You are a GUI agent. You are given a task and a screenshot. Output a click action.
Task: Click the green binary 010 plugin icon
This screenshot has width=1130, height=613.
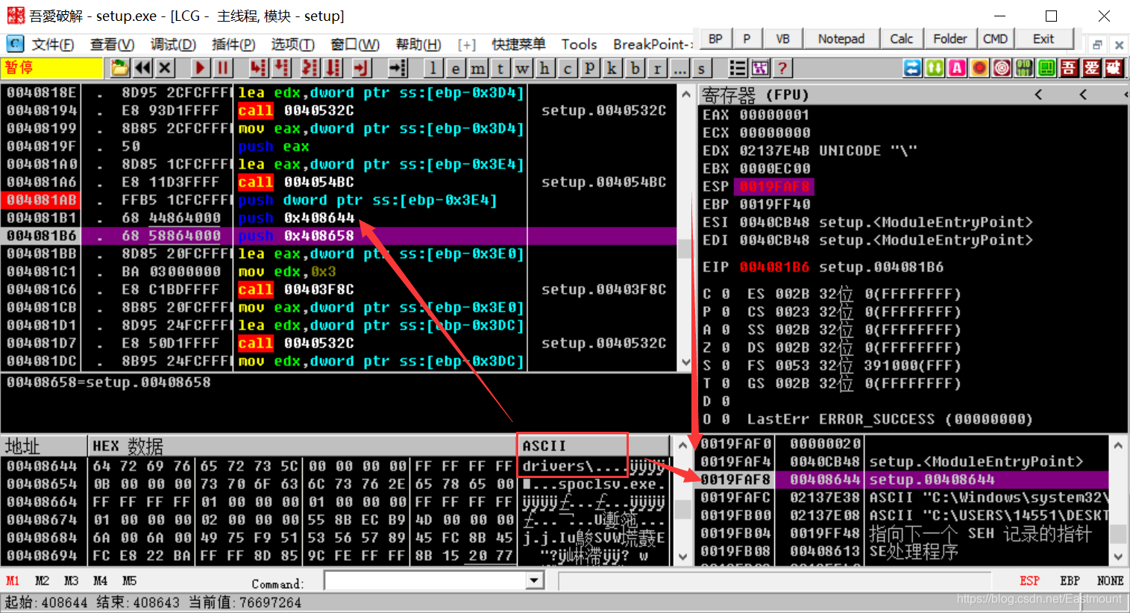click(1024, 69)
